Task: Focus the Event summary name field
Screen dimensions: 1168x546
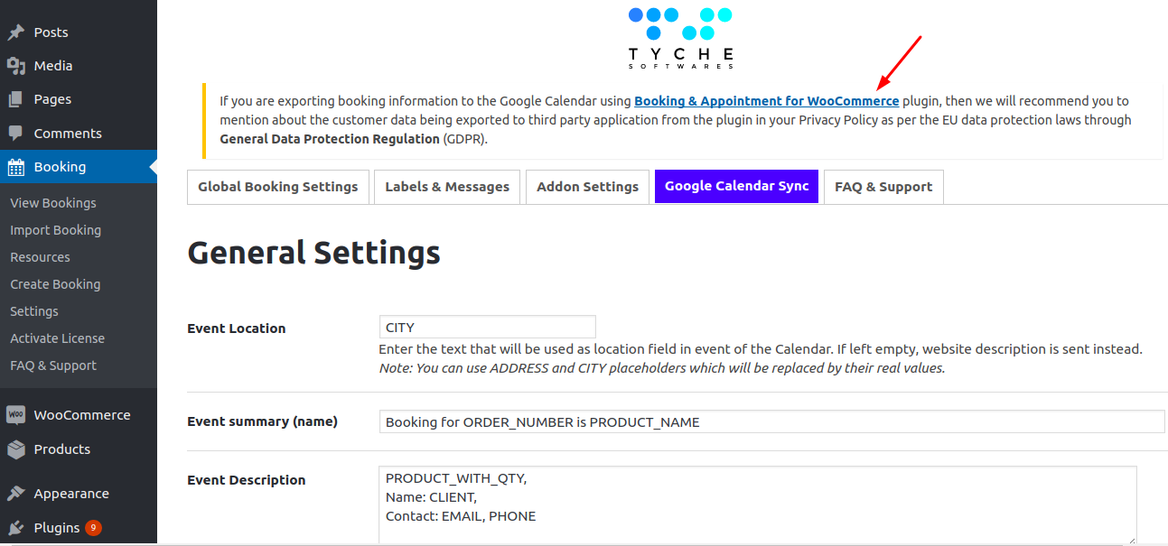Action: tap(771, 422)
